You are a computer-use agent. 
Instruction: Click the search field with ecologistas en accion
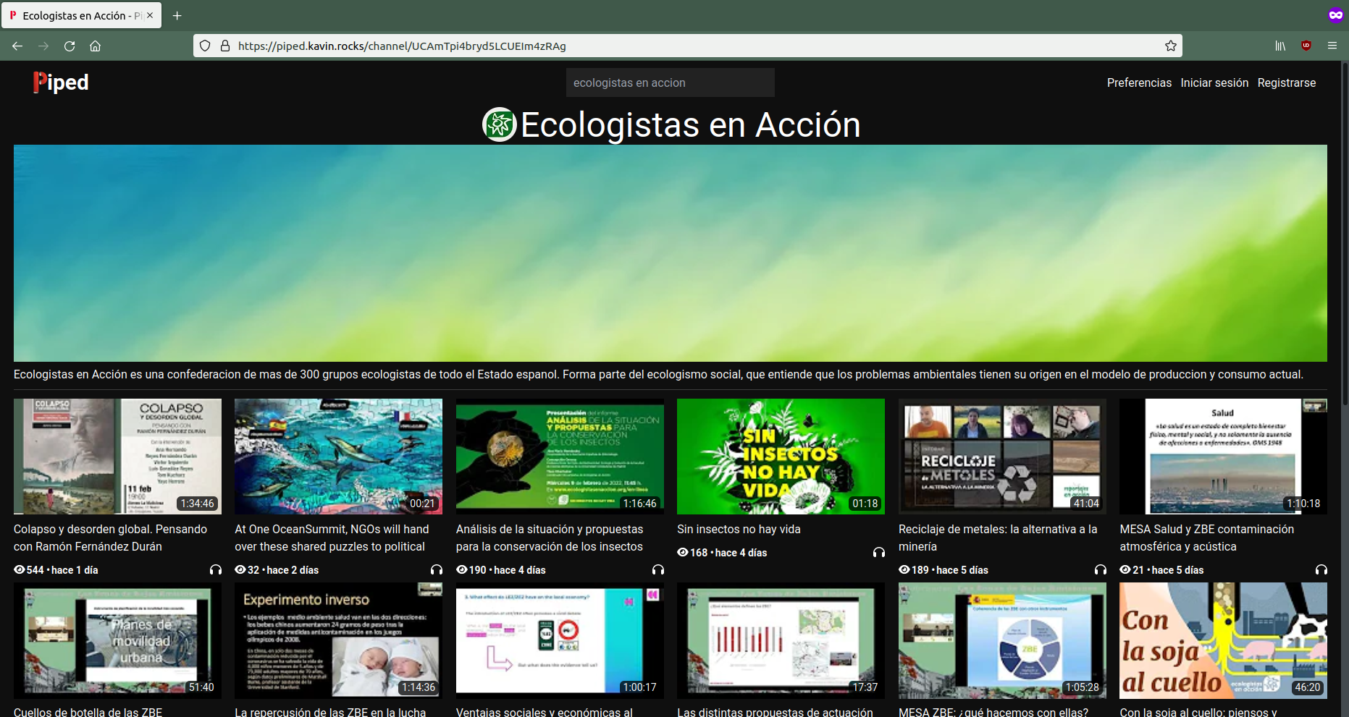[671, 82]
